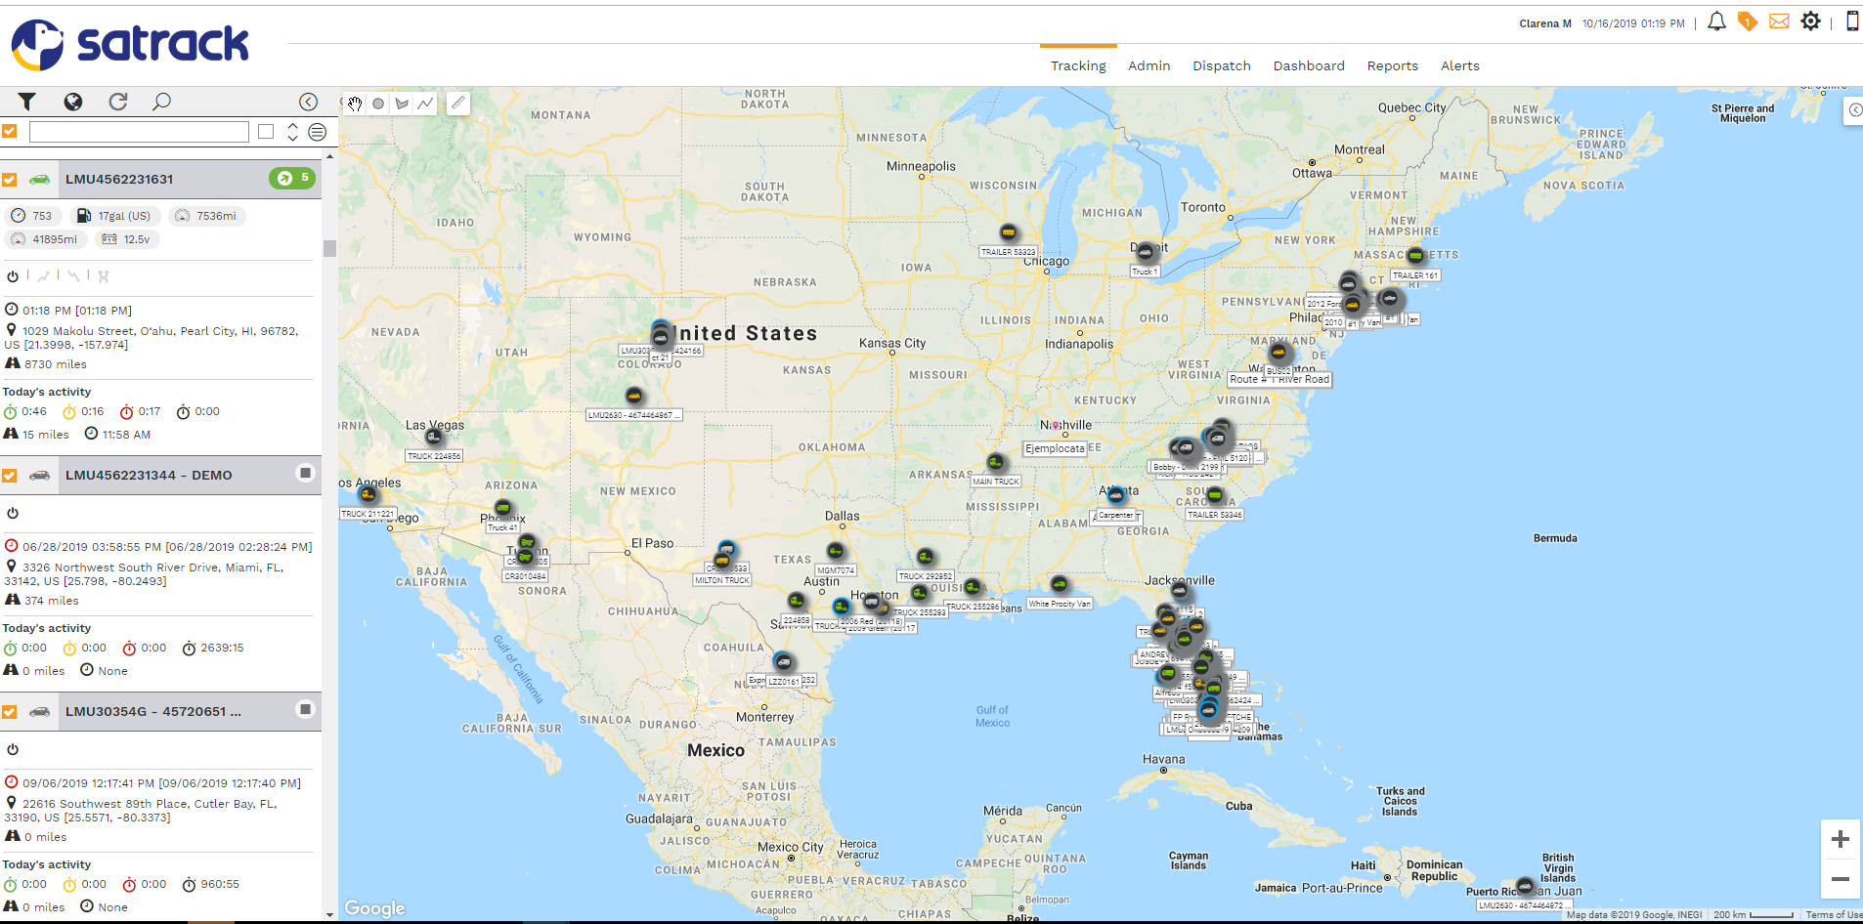Click the globe icon in the sidebar toolbar
This screenshot has width=1863, height=924.
(72, 101)
